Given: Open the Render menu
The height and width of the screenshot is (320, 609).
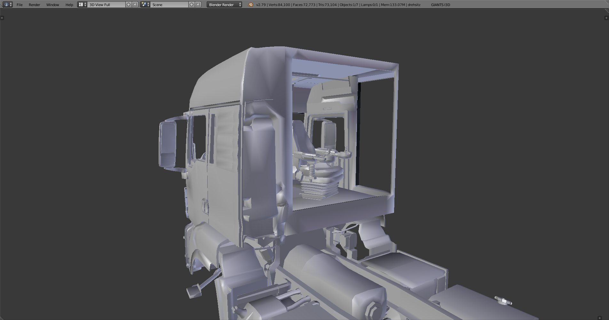Looking at the screenshot, I should (x=34, y=4).
